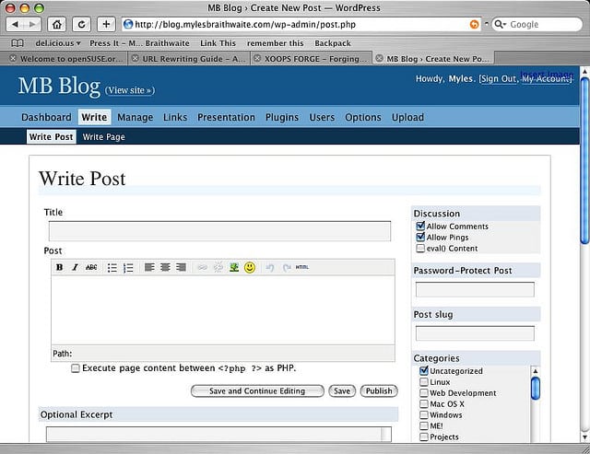Viewport: 590px width, 454px height.
Task: Check the Web Development category
Action: point(424,392)
